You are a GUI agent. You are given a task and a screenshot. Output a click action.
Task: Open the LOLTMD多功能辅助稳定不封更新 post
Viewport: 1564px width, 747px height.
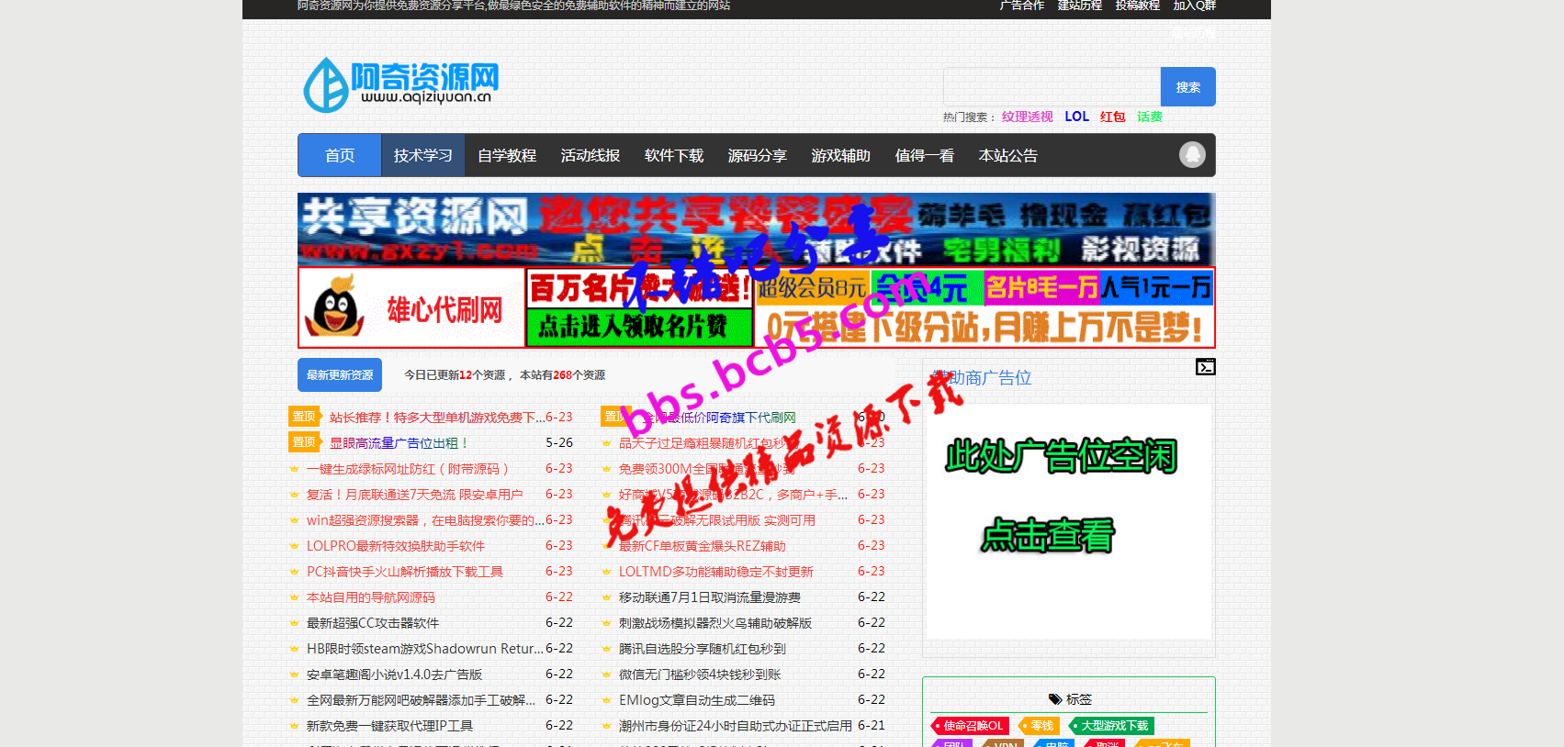tap(716, 572)
